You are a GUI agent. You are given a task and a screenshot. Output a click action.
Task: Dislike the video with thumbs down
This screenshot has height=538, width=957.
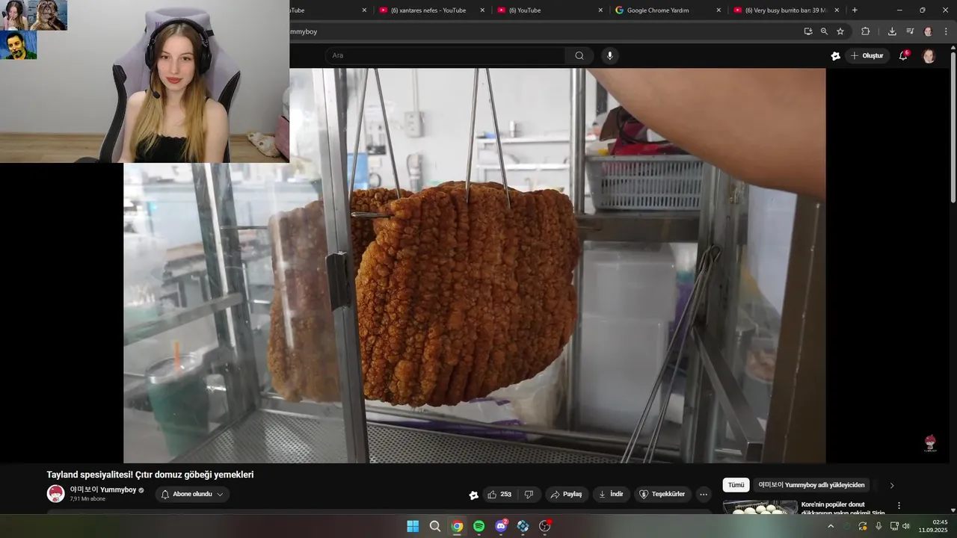coord(529,495)
